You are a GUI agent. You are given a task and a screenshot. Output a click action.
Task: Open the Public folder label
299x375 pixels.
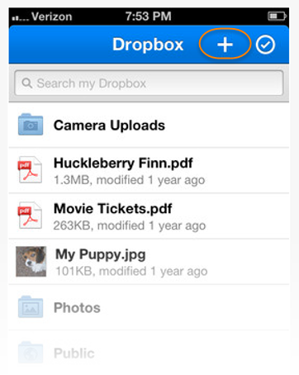74,353
